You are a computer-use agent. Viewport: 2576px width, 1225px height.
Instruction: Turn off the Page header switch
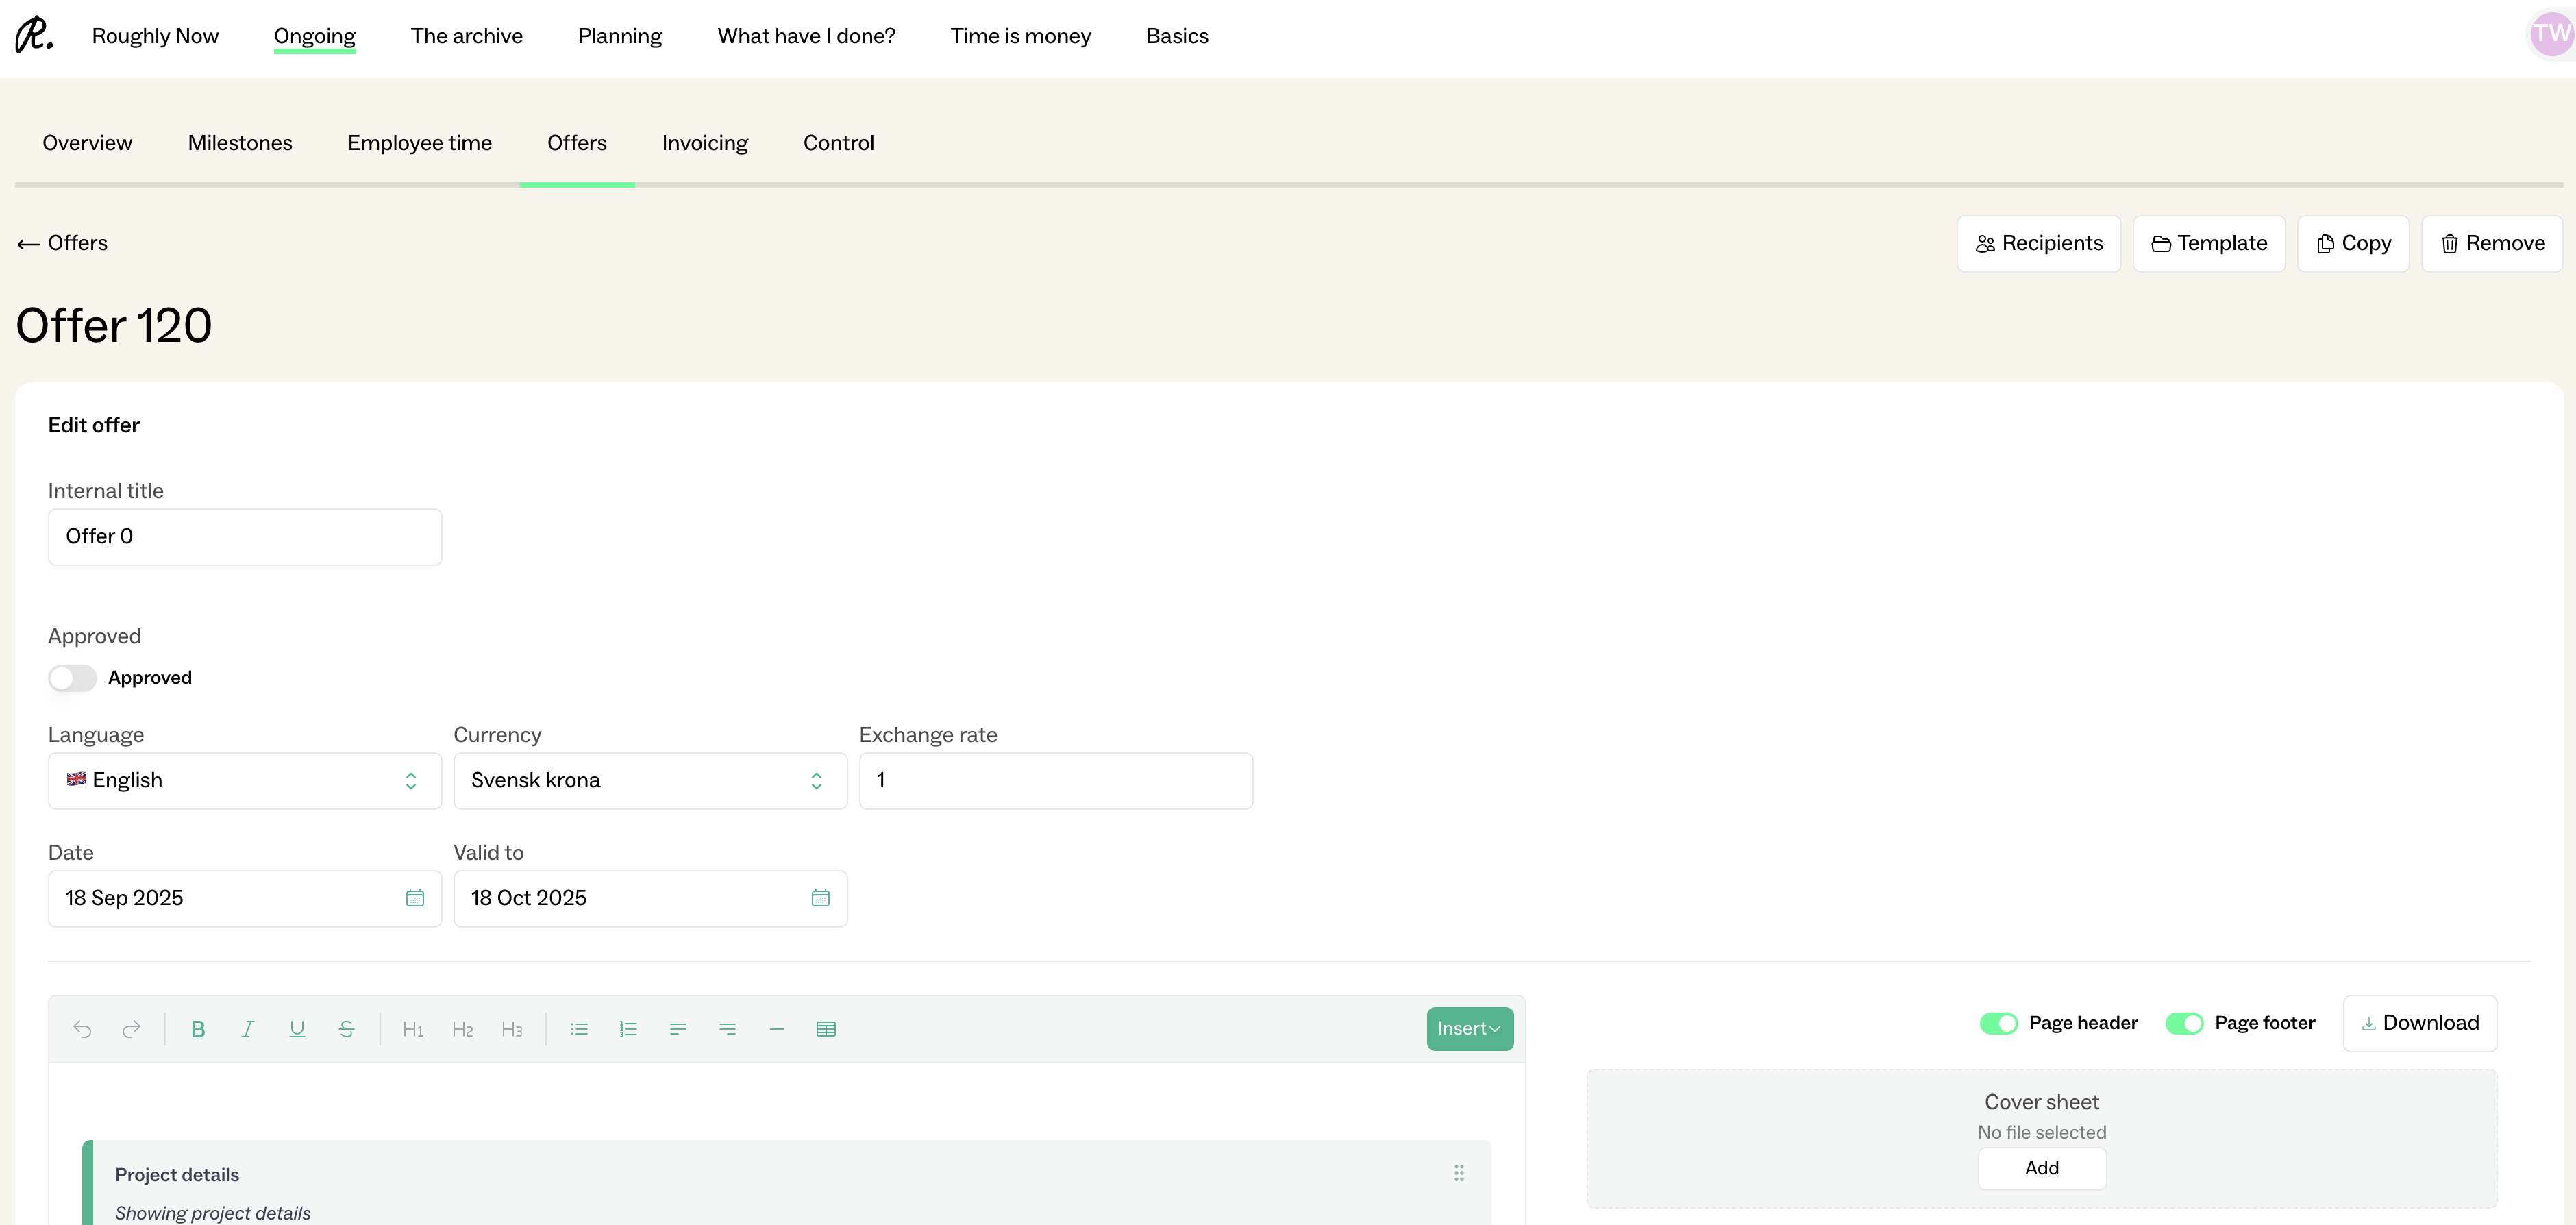[1998, 1023]
